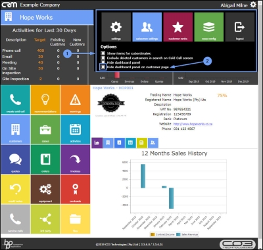Select the yellow-green save disk tab
Viewport: 263px width, 250px height.
142,143
